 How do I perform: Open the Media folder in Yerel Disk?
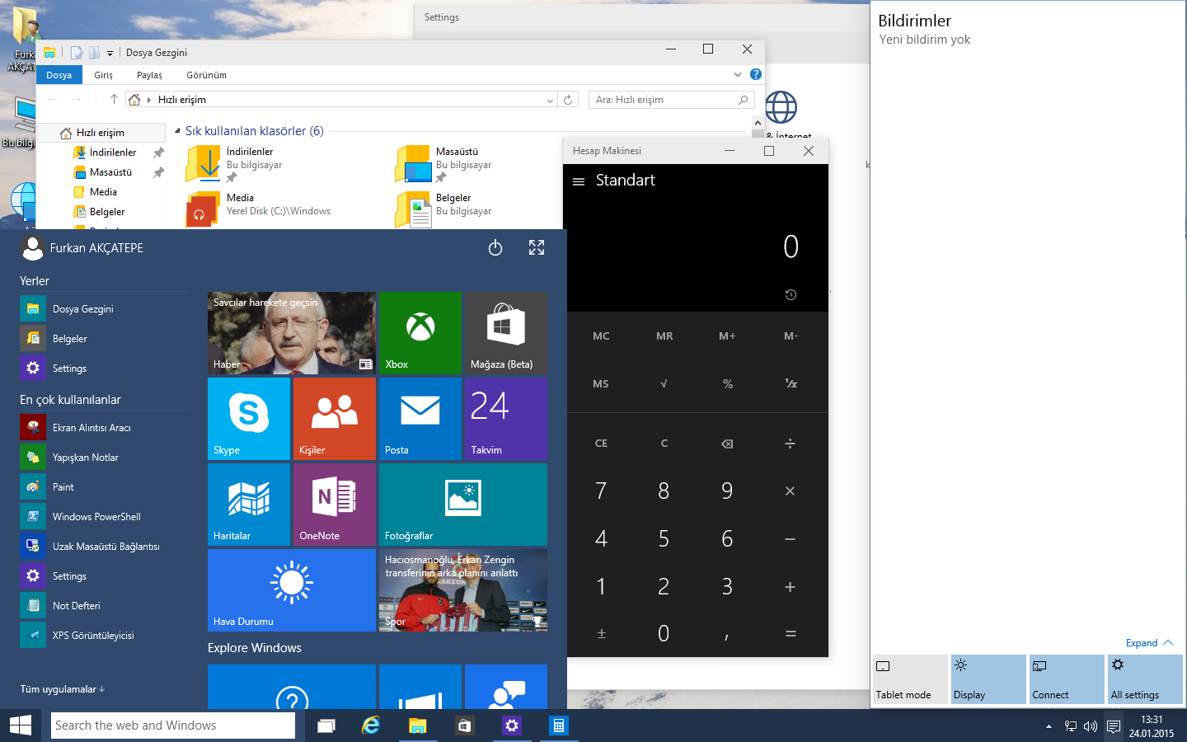pyautogui.click(x=259, y=209)
